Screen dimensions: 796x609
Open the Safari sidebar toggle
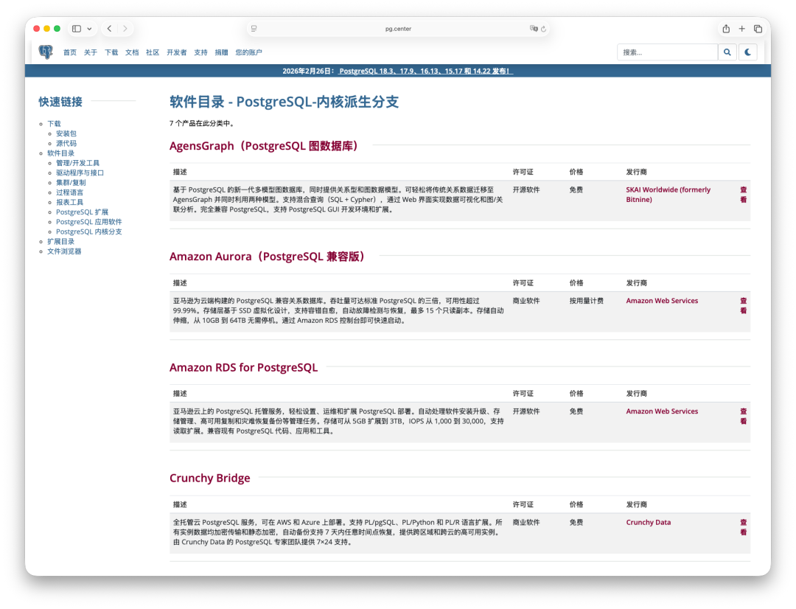77,29
